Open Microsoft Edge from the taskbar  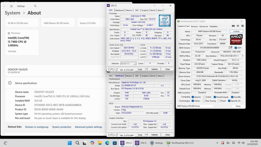[107, 143]
